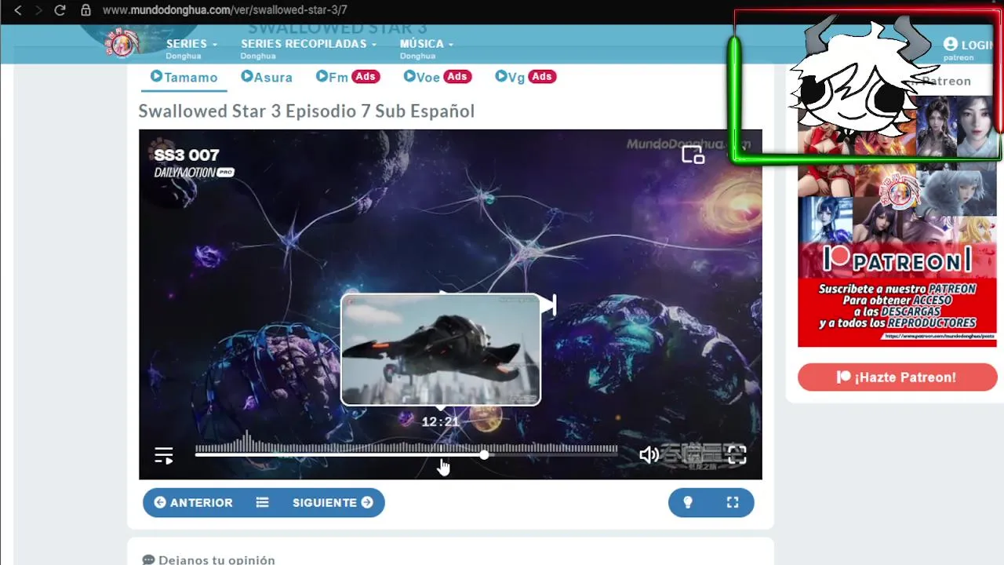Image resolution: width=1004 pixels, height=565 pixels.
Task: Expand player with the fullscreen corners icon
Action: [733, 502]
